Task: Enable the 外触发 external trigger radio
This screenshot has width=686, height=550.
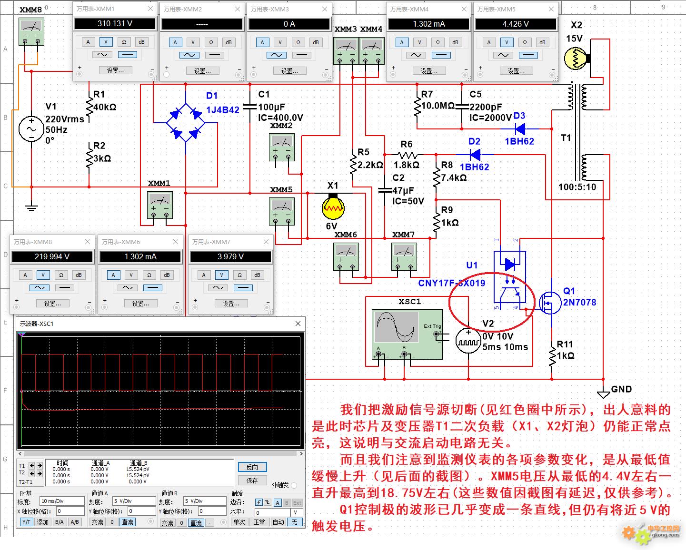Action: (294, 485)
